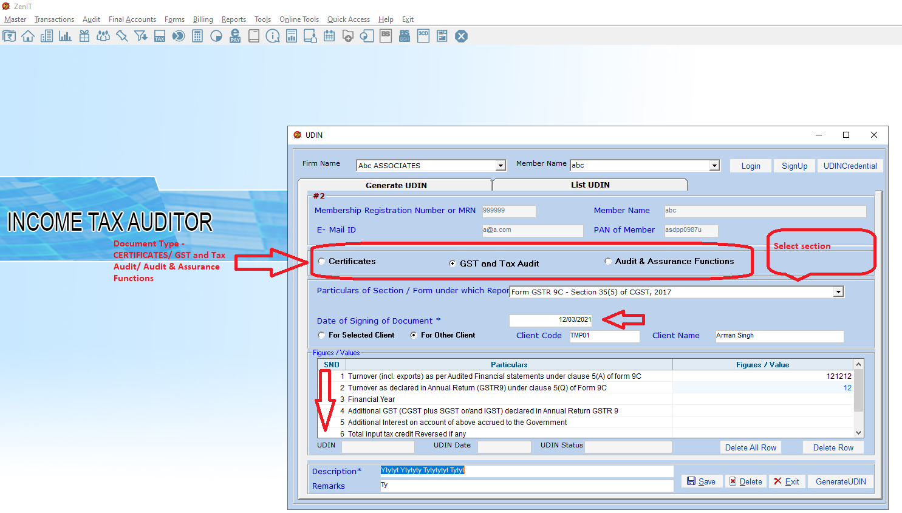902x513 pixels.
Task: Open the Particulars of Section form dropdown
Action: pyautogui.click(x=838, y=292)
